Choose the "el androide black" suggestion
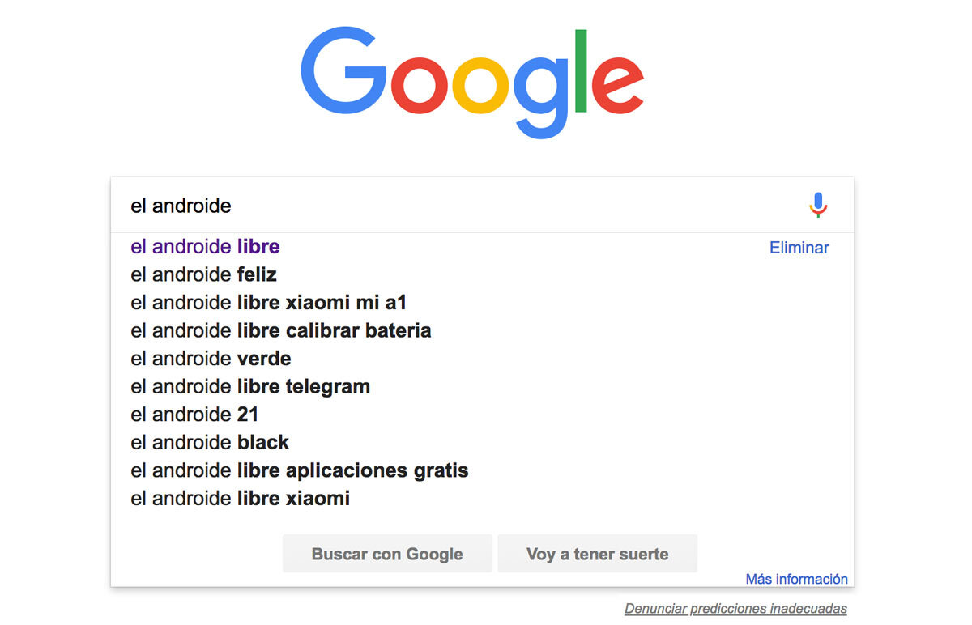 tap(210, 442)
